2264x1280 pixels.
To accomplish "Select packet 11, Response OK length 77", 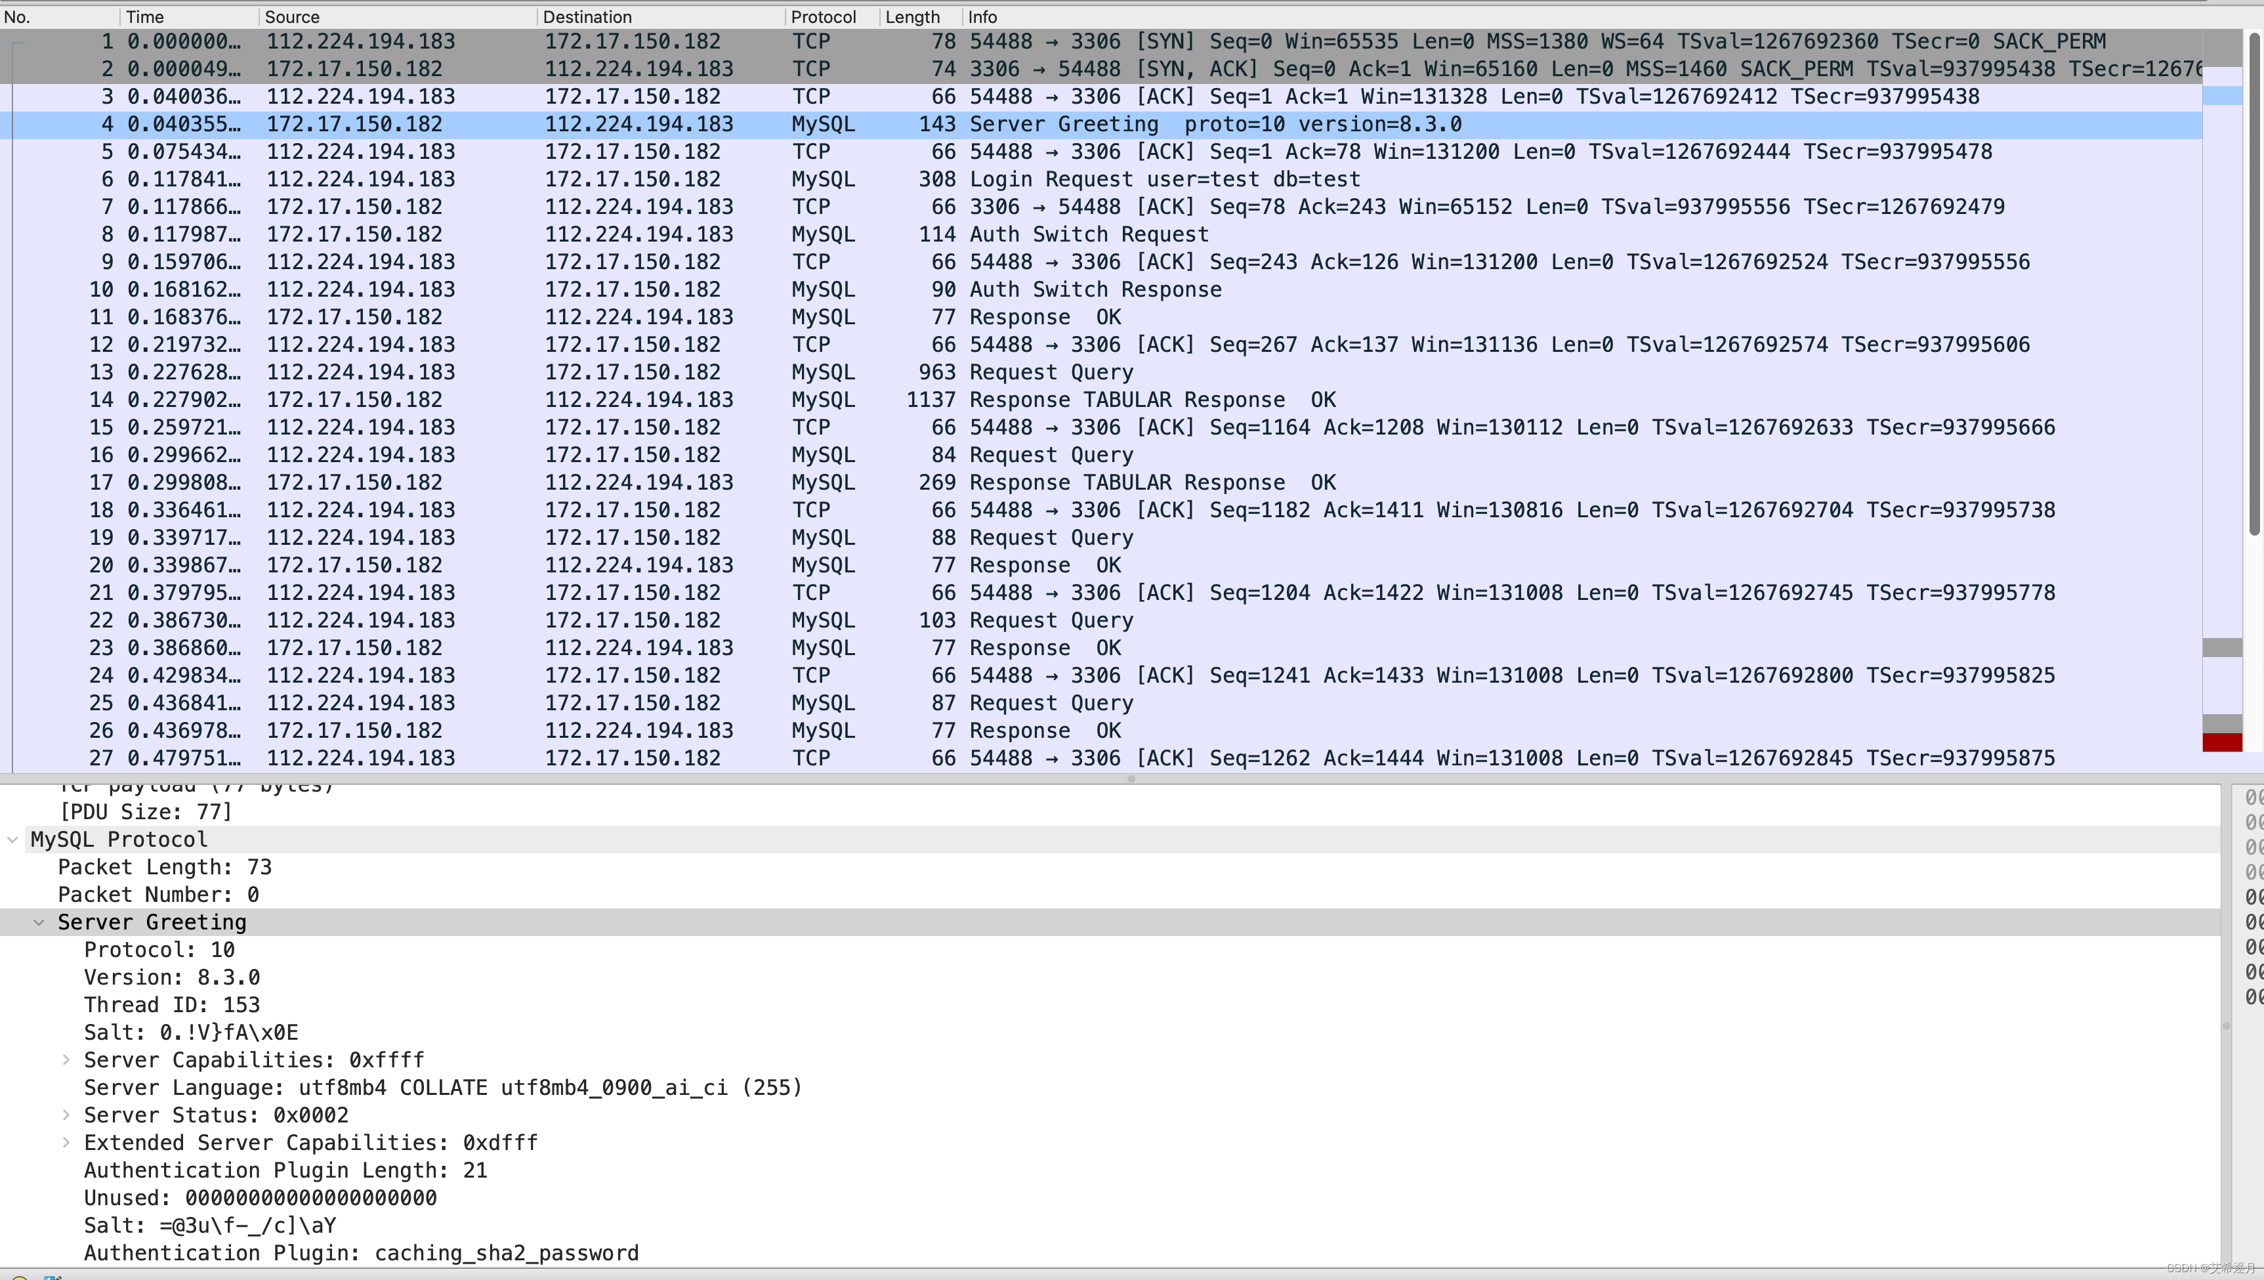I will point(1101,317).
